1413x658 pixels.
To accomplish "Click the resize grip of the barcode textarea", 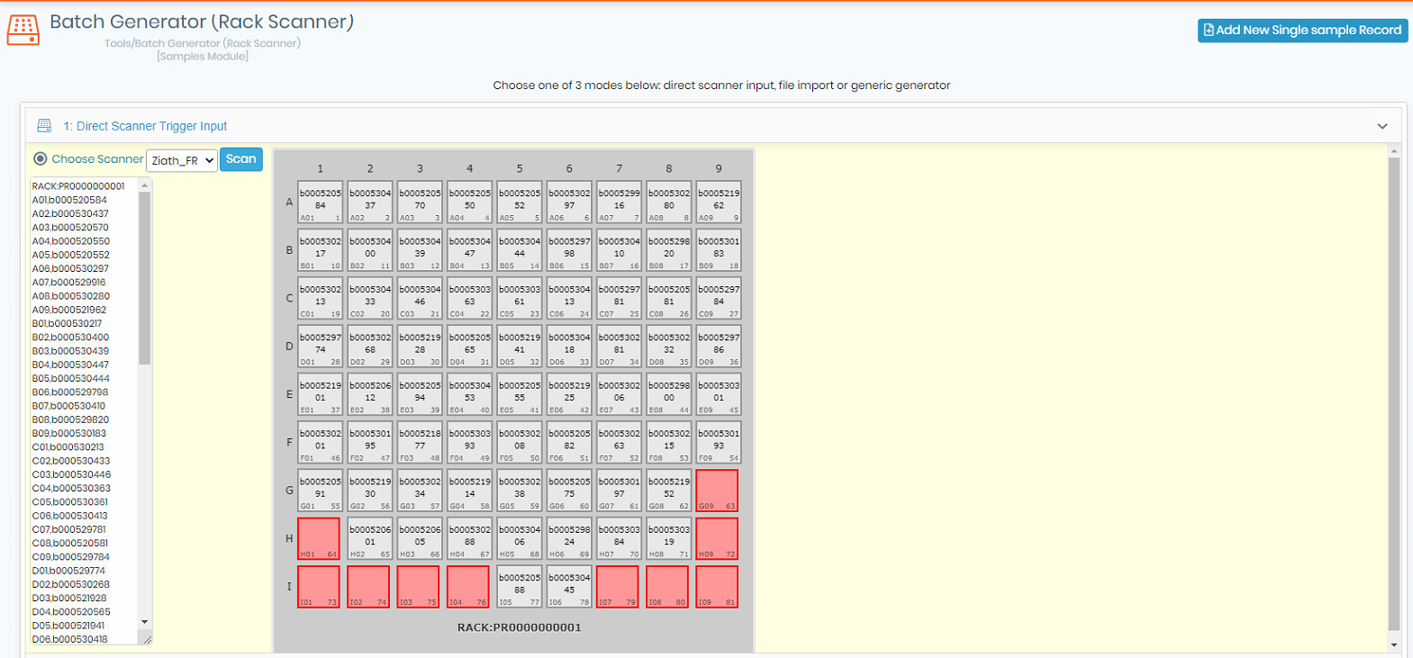I will click(146, 639).
